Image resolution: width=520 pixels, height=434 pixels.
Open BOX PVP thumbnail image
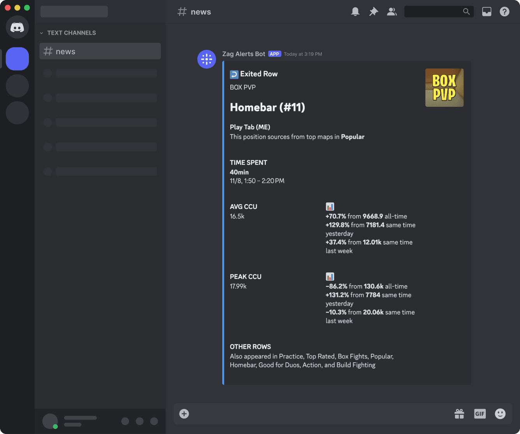444,88
